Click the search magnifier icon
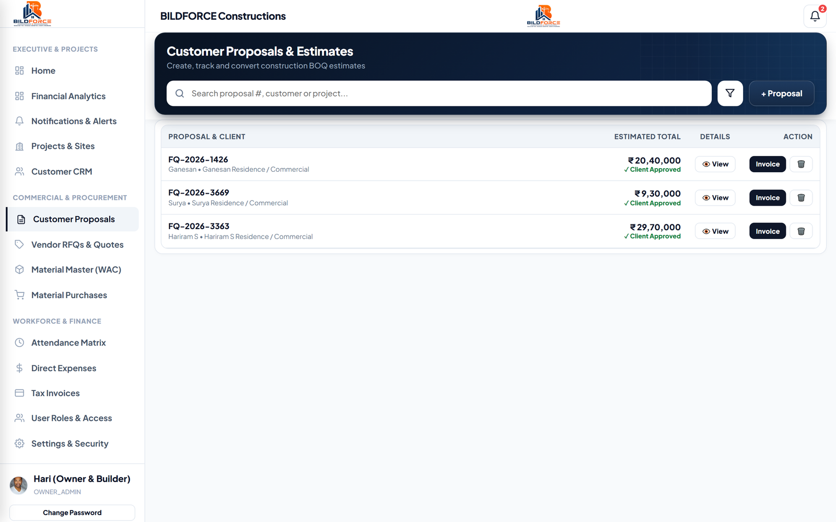836x522 pixels. point(180,93)
